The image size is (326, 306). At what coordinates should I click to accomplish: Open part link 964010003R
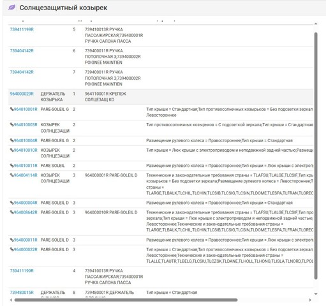click(26, 125)
